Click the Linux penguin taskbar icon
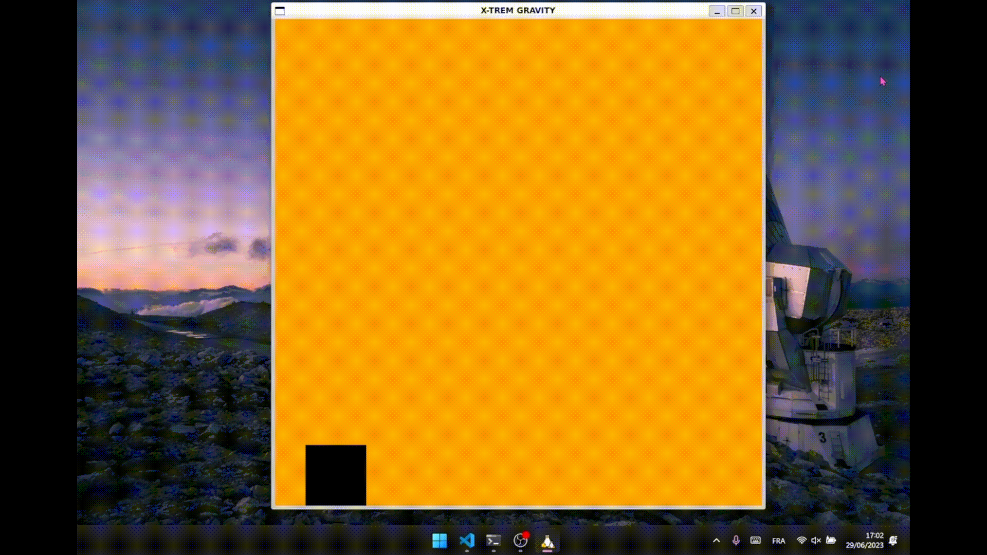 547,541
